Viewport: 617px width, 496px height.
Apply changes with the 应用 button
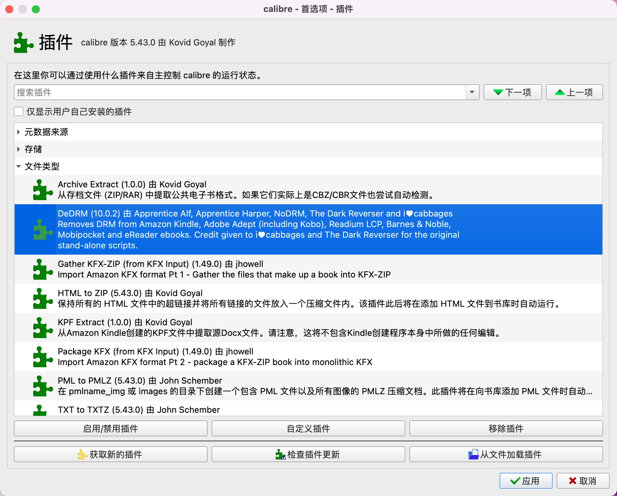(x=526, y=481)
